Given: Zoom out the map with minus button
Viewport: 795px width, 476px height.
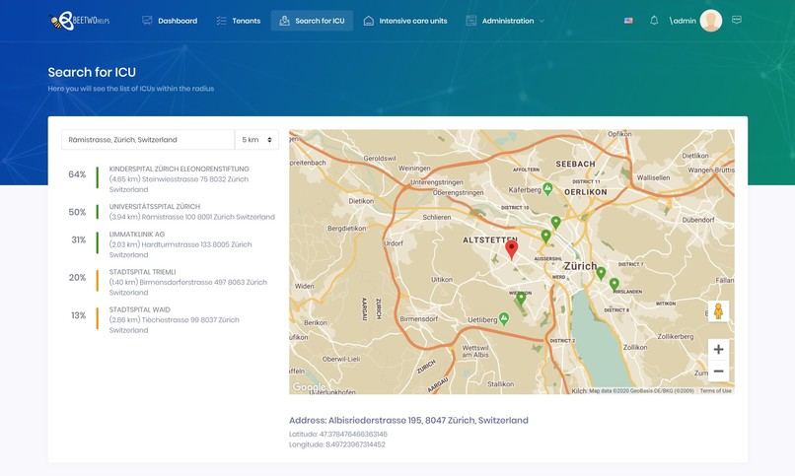Looking at the screenshot, I should 718,372.
